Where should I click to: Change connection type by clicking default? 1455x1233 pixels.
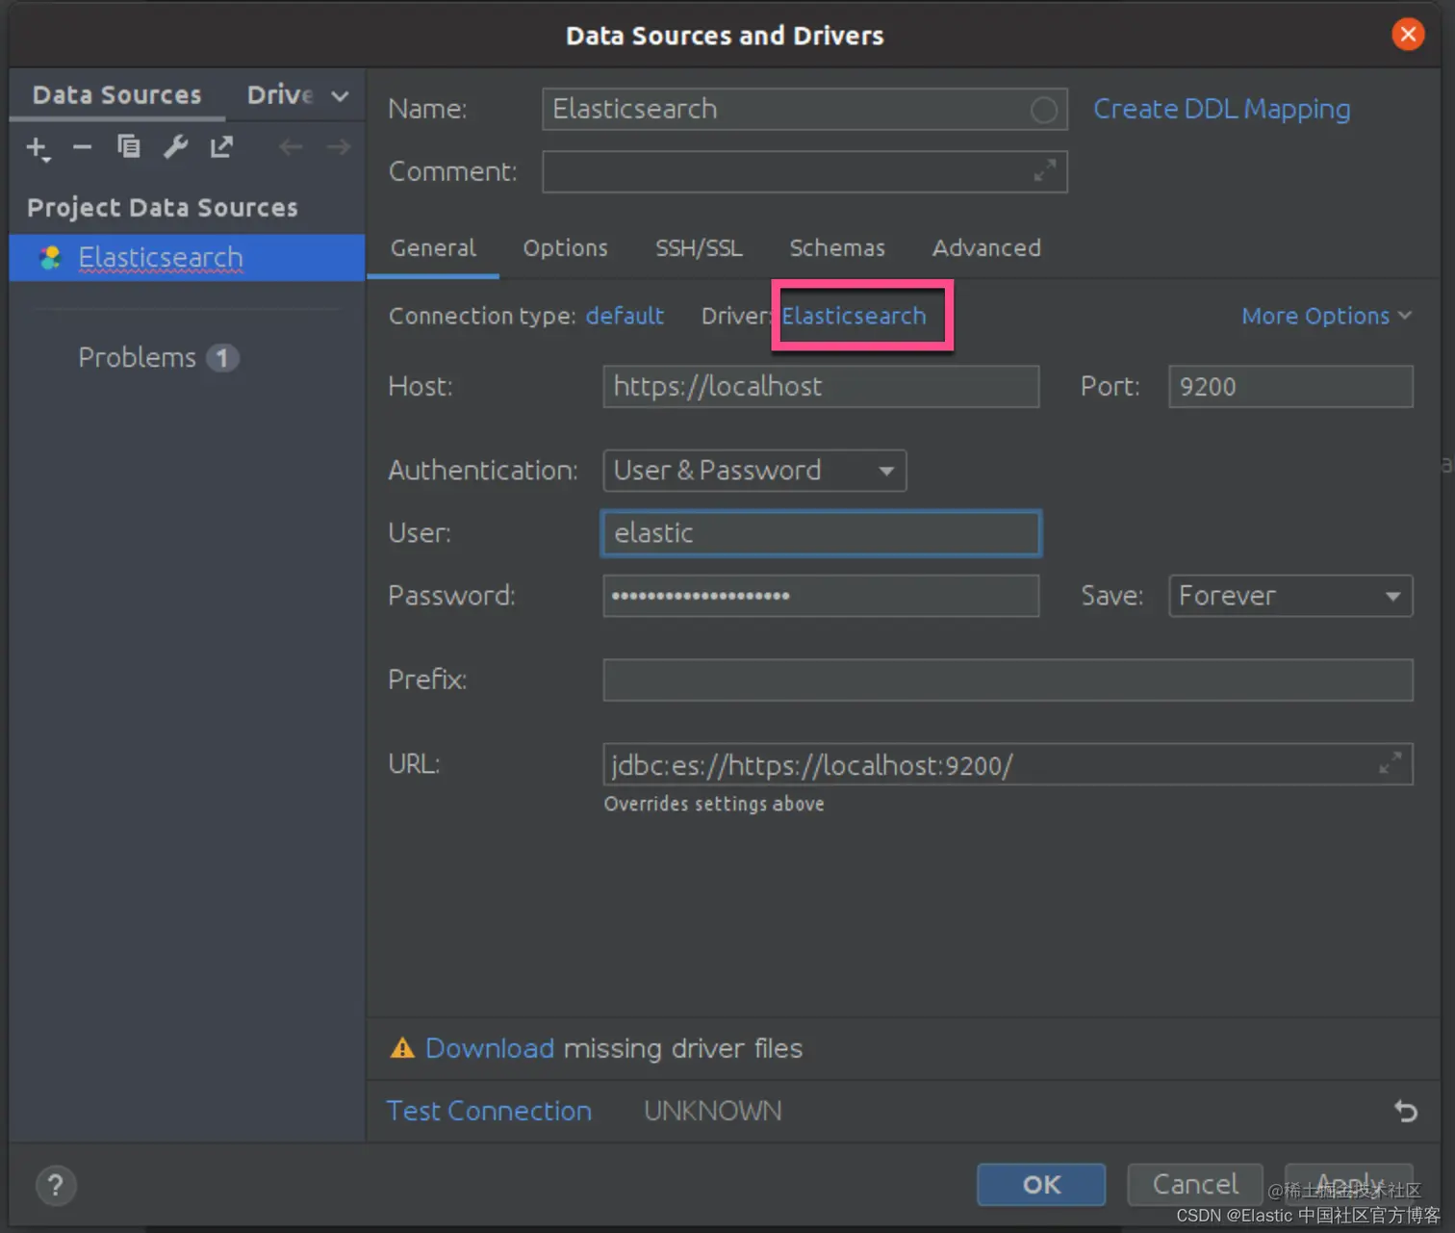pyautogui.click(x=625, y=316)
